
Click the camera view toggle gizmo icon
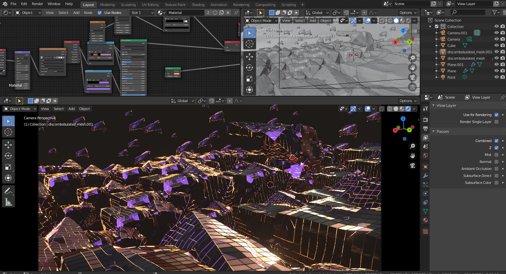pyautogui.click(x=412, y=166)
